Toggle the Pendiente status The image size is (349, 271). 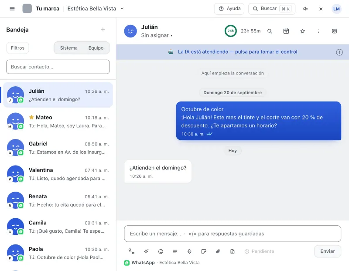[x=259, y=251]
